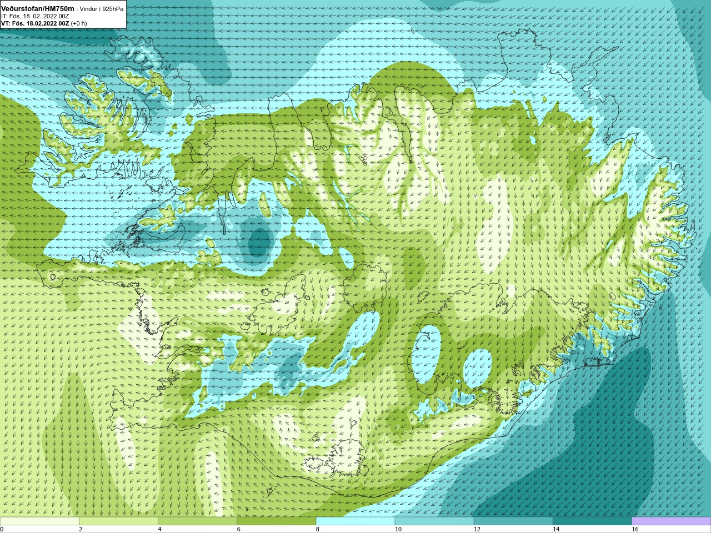Select the 2–4 light green legend swatch

click(x=118, y=521)
